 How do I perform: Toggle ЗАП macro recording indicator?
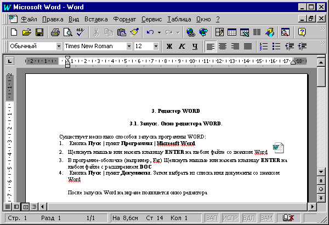[x=212, y=218]
